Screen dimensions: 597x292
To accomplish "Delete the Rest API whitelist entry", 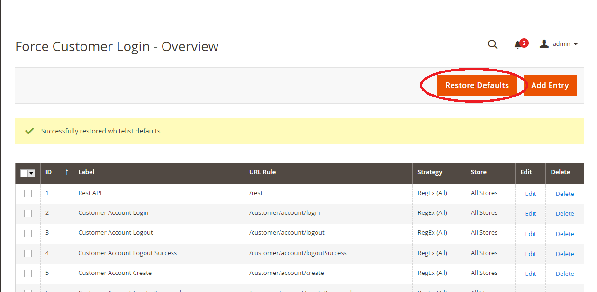I will [x=564, y=194].
